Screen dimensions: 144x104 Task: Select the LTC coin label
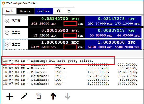16,33
